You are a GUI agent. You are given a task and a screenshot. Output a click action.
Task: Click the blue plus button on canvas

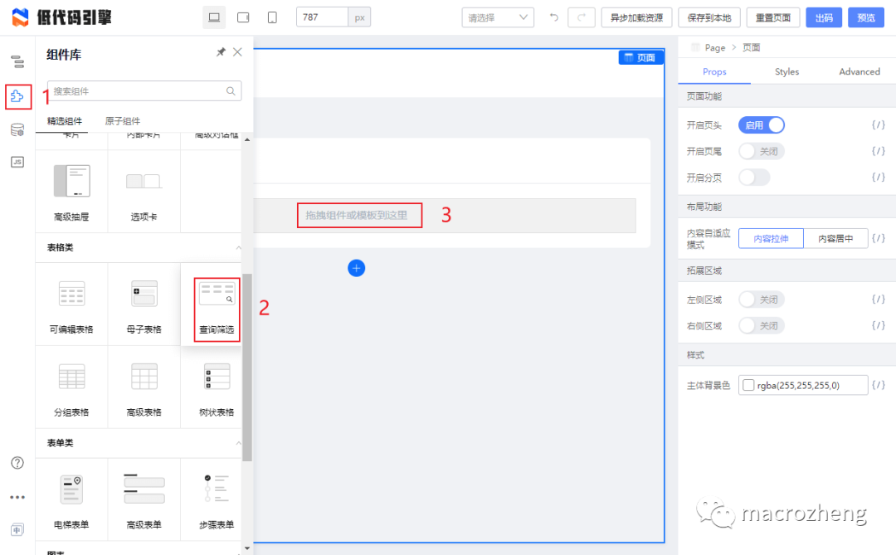tap(357, 267)
